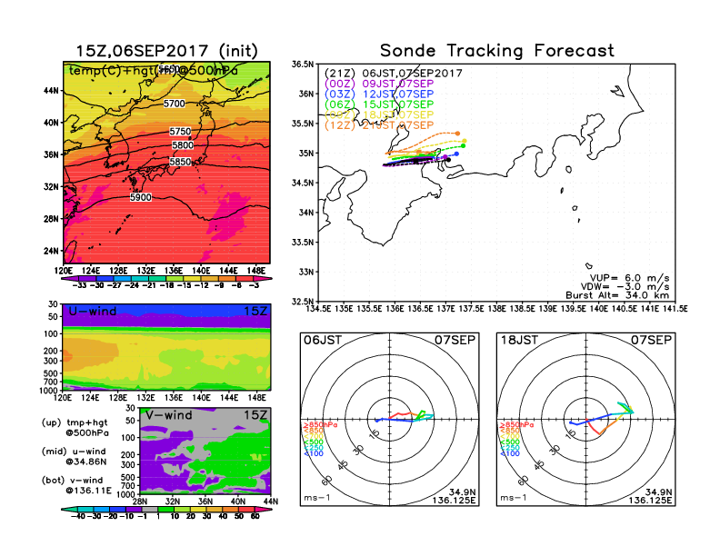The height and width of the screenshot is (556, 720).
Task: Click the "U-wind" panel label
Action: 93,312
